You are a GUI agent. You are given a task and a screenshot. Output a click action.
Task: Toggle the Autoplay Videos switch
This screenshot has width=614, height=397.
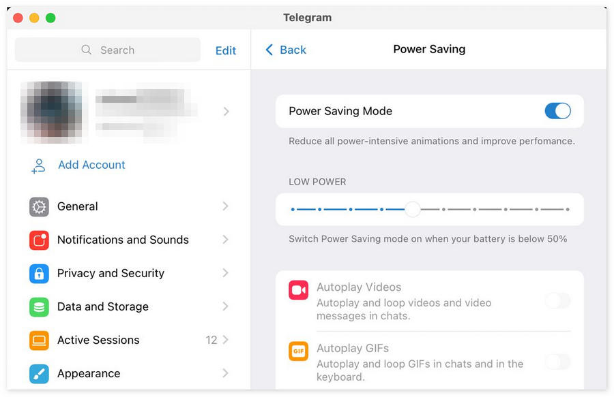coord(557,300)
